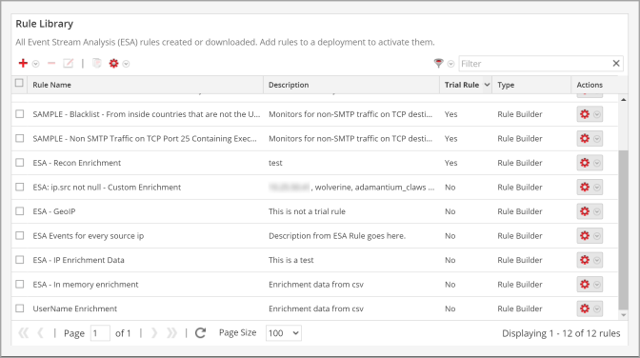Go to last page double-arrow icon

[x=171, y=333]
